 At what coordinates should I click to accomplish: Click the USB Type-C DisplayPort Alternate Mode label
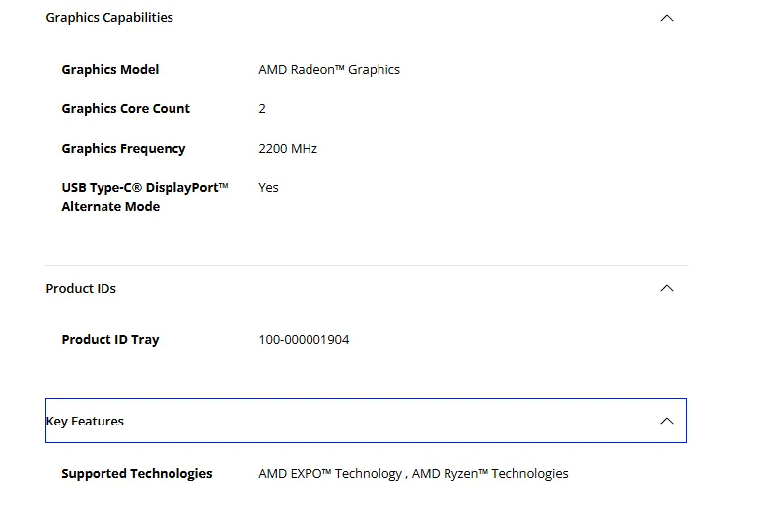click(144, 197)
